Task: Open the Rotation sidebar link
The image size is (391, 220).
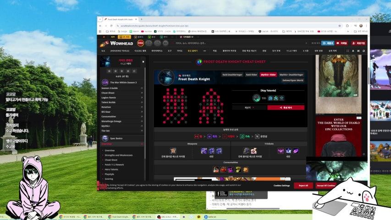Action: coord(121,107)
